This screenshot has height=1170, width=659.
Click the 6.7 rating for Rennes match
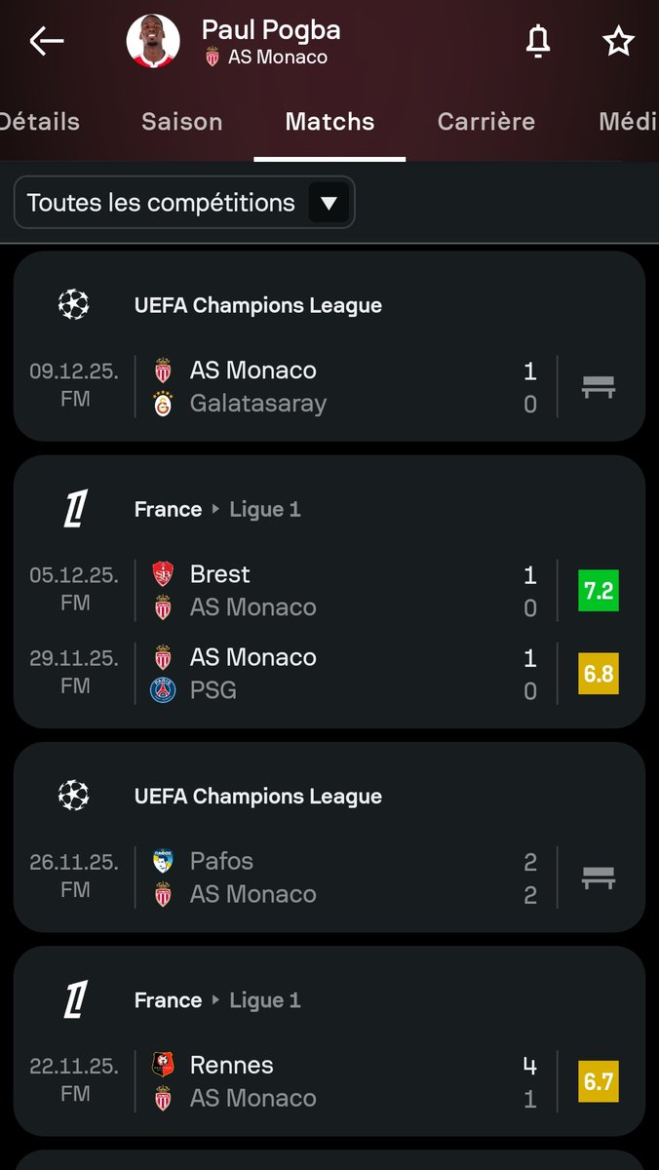click(x=599, y=1081)
